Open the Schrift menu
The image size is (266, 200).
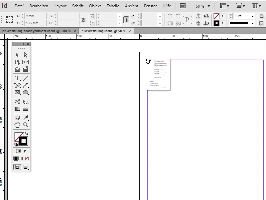pos(78,6)
